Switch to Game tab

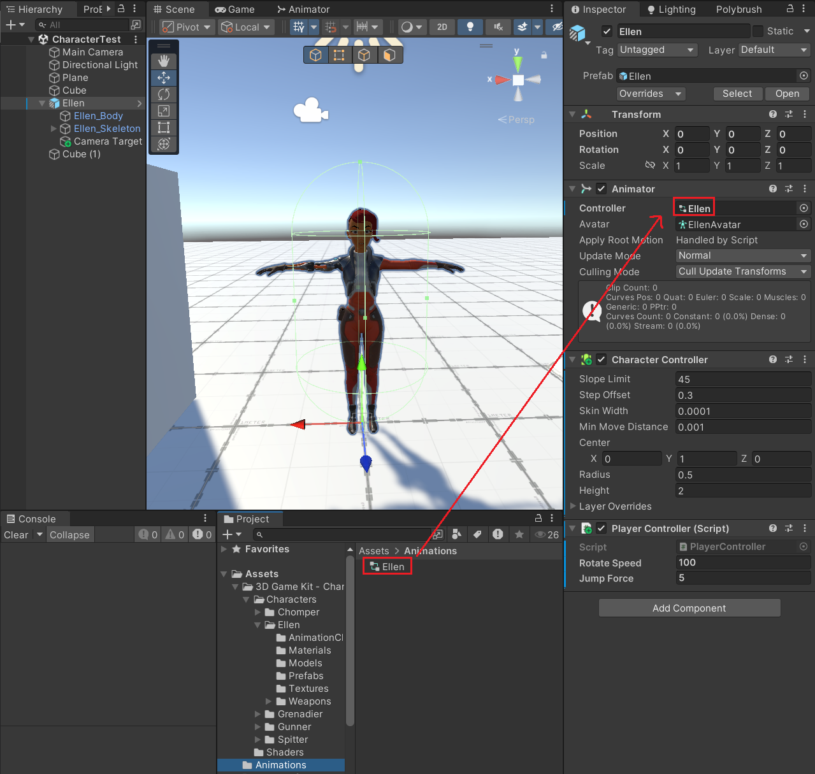click(235, 10)
